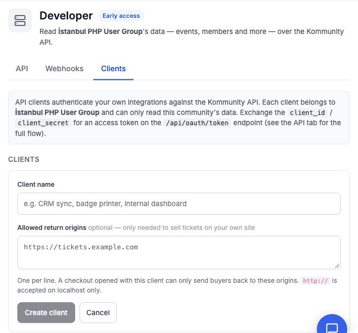
Task: Click the red http:// code snippet
Action: (x=315, y=281)
